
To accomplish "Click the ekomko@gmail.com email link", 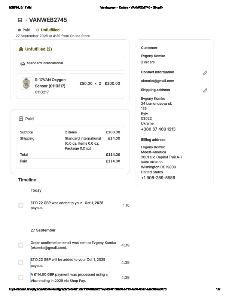I will 157,81.
